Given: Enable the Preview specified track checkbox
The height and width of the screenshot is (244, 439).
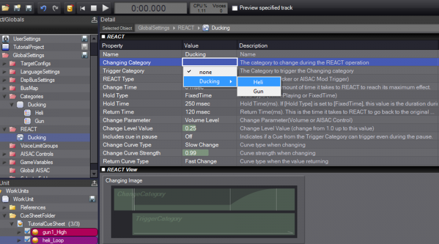Looking at the screenshot, I should coord(235,8).
